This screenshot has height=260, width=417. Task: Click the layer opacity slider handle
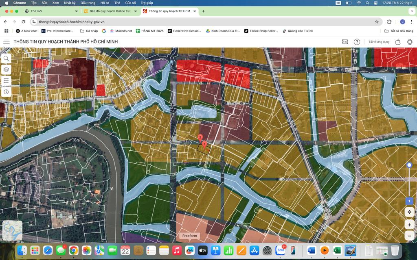click(409, 165)
